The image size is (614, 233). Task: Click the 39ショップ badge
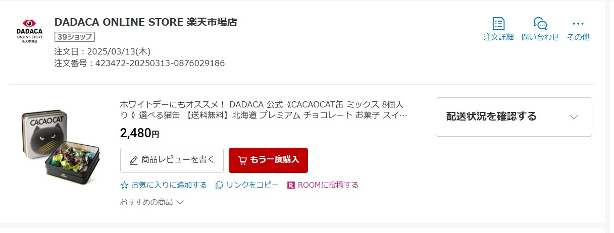click(75, 37)
